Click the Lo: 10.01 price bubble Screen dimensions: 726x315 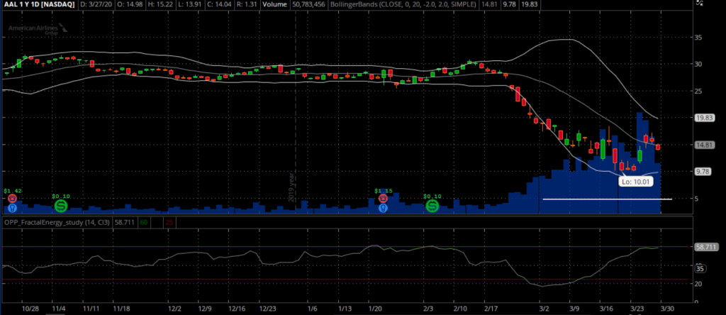pyautogui.click(x=637, y=182)
